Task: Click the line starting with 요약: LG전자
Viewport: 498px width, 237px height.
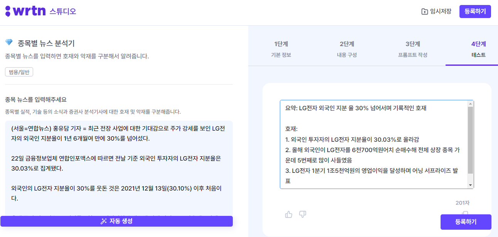Action: coord(356,108)
